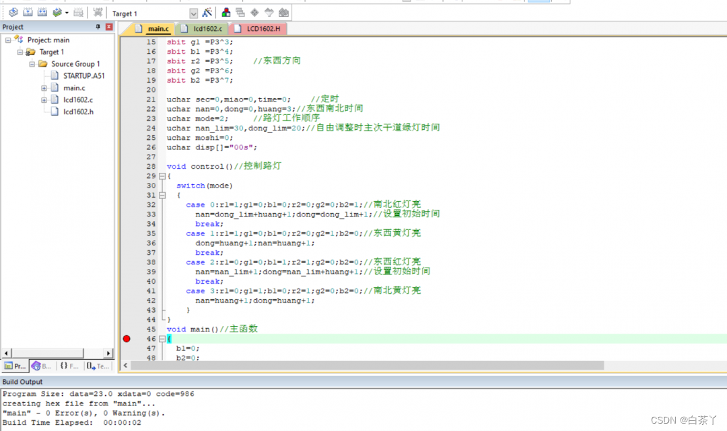Open Options for Target magic wand icon

(x=207, y=13)
